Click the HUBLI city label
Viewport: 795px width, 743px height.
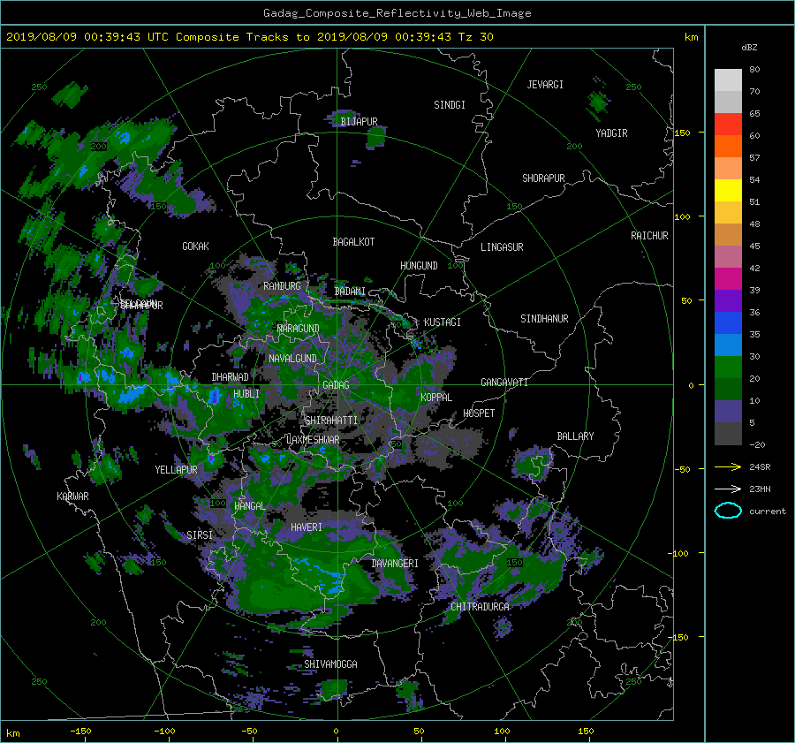click(x=246, y=394)
